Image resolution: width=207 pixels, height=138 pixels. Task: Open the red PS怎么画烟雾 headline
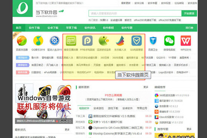[x=113, y=95]
